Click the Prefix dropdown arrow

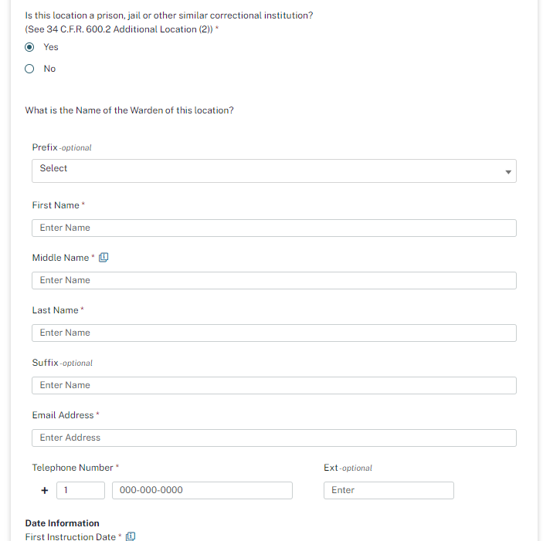(x=508, y=171)
